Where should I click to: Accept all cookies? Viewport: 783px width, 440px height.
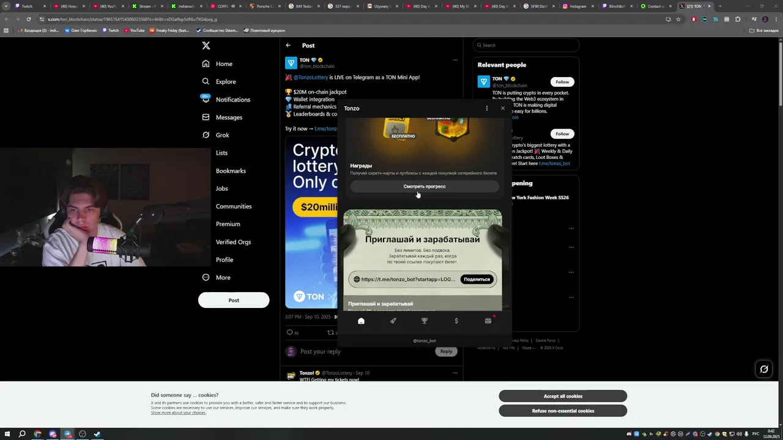point(563,396)
